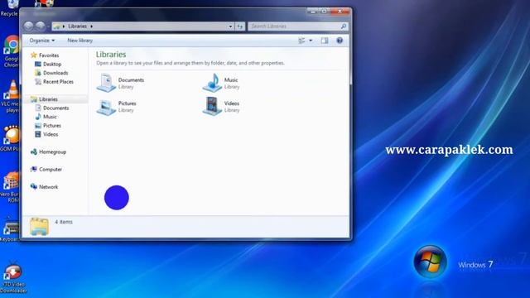The image size is (530, 298).
Task: Click the Google Chrome desktop shortcut
Action: [x=11, y=51]
